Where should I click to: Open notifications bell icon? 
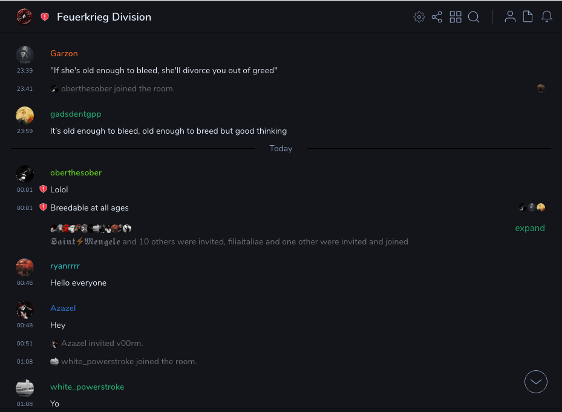(x=547, y=17)
